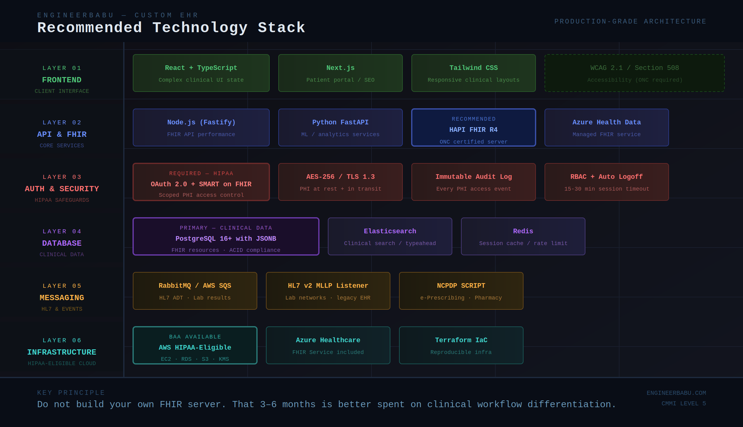Select the AUTH & SECURITY layer label
This screenshot has width=743, height=427.
tap(62, 189)
